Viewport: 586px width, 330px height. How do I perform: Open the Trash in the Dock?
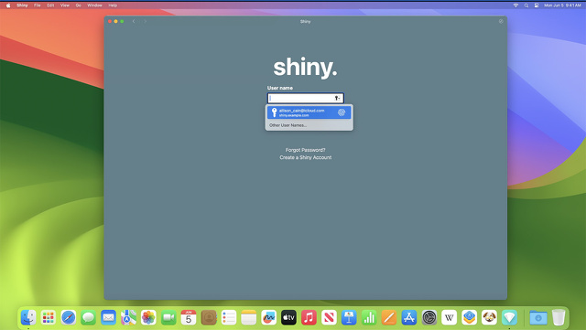[x=559, y=317]
